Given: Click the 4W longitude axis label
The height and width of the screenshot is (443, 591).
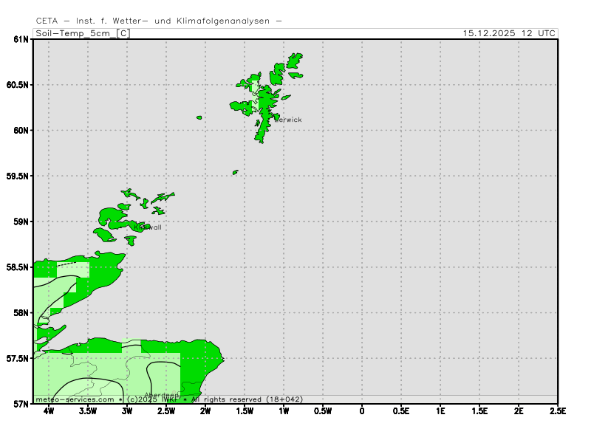Looking at the screenshot, I should pyautogui.click(x=49, y=411).
